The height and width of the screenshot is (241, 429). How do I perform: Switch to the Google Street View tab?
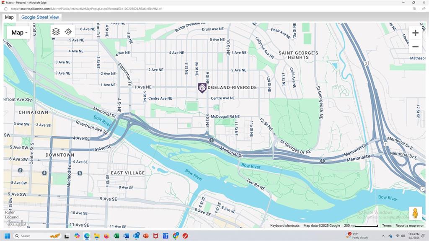pos(40,17)
